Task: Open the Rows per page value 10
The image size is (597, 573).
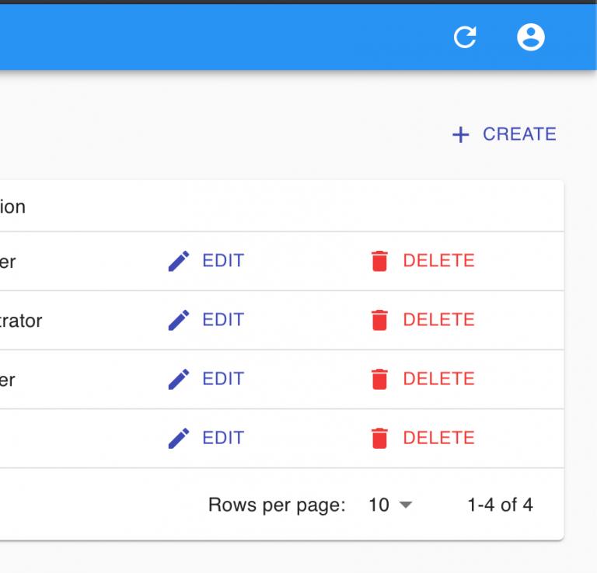Action: (x=379, y=505)
